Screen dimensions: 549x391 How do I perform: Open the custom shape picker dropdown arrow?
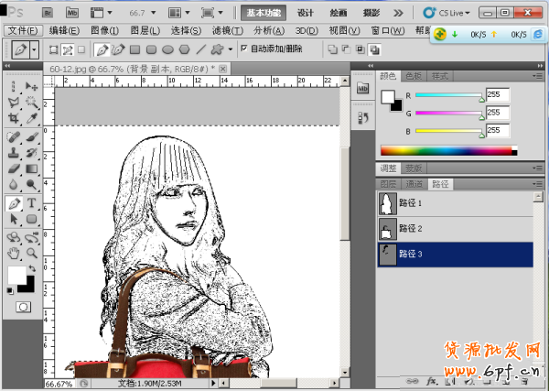pyautogui.click(x=231, y=49)
